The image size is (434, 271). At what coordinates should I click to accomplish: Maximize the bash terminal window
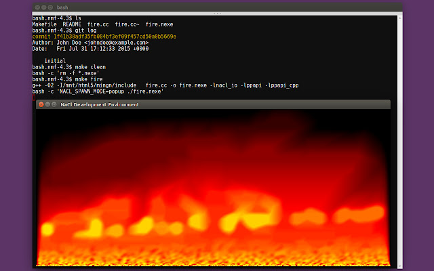[x=50, y=7]
